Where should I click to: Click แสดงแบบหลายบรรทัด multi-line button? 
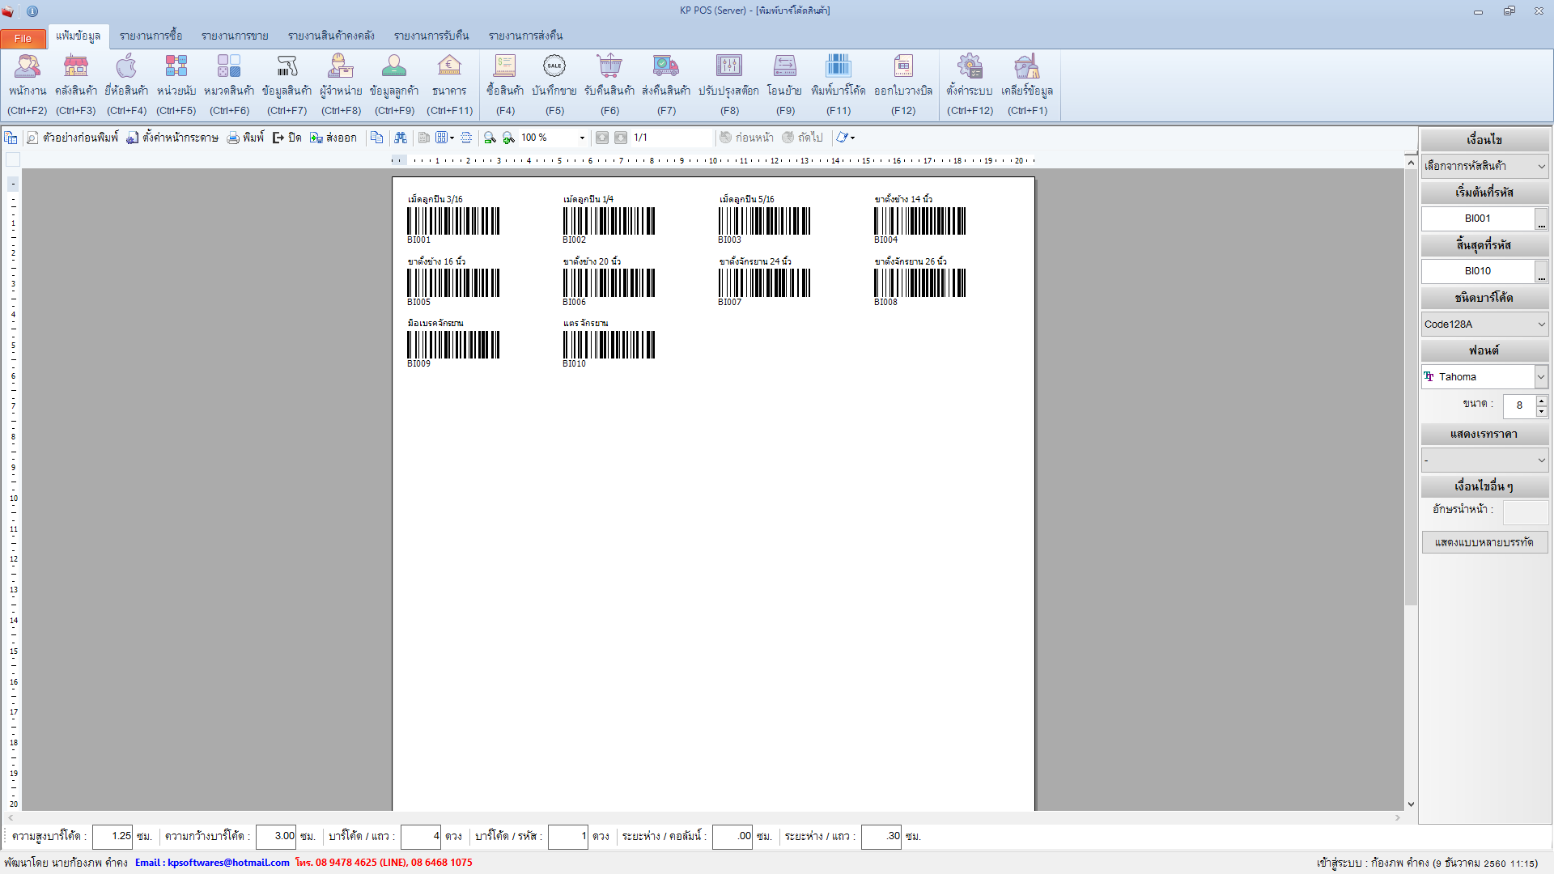coord(1484,542)
